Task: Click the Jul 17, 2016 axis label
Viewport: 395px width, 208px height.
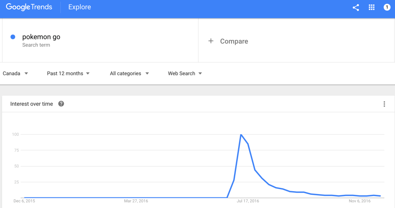Action: pos(248,201)
